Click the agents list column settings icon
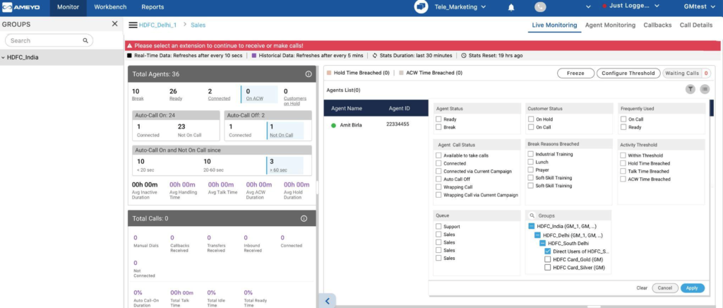This screenshot has height=308, width=723. [705, 90]
